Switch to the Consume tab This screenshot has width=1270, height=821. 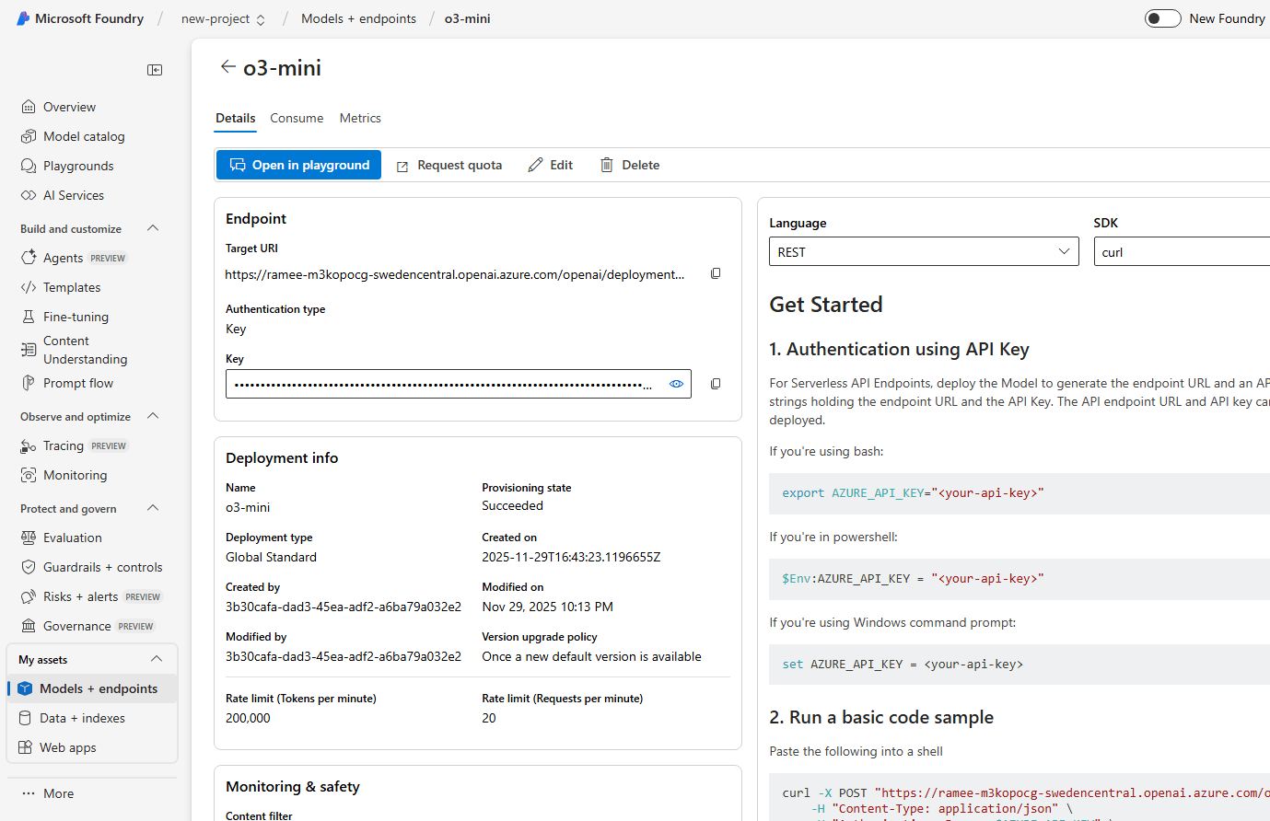297,118
